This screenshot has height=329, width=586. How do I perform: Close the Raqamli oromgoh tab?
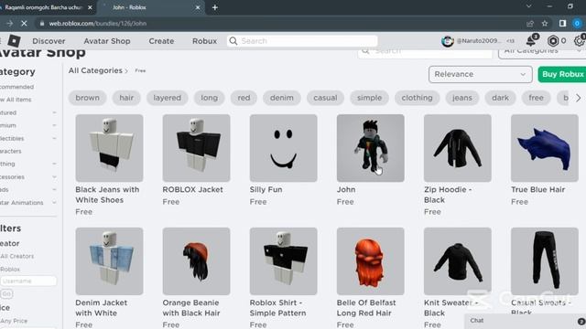click(x=90, y=7)
